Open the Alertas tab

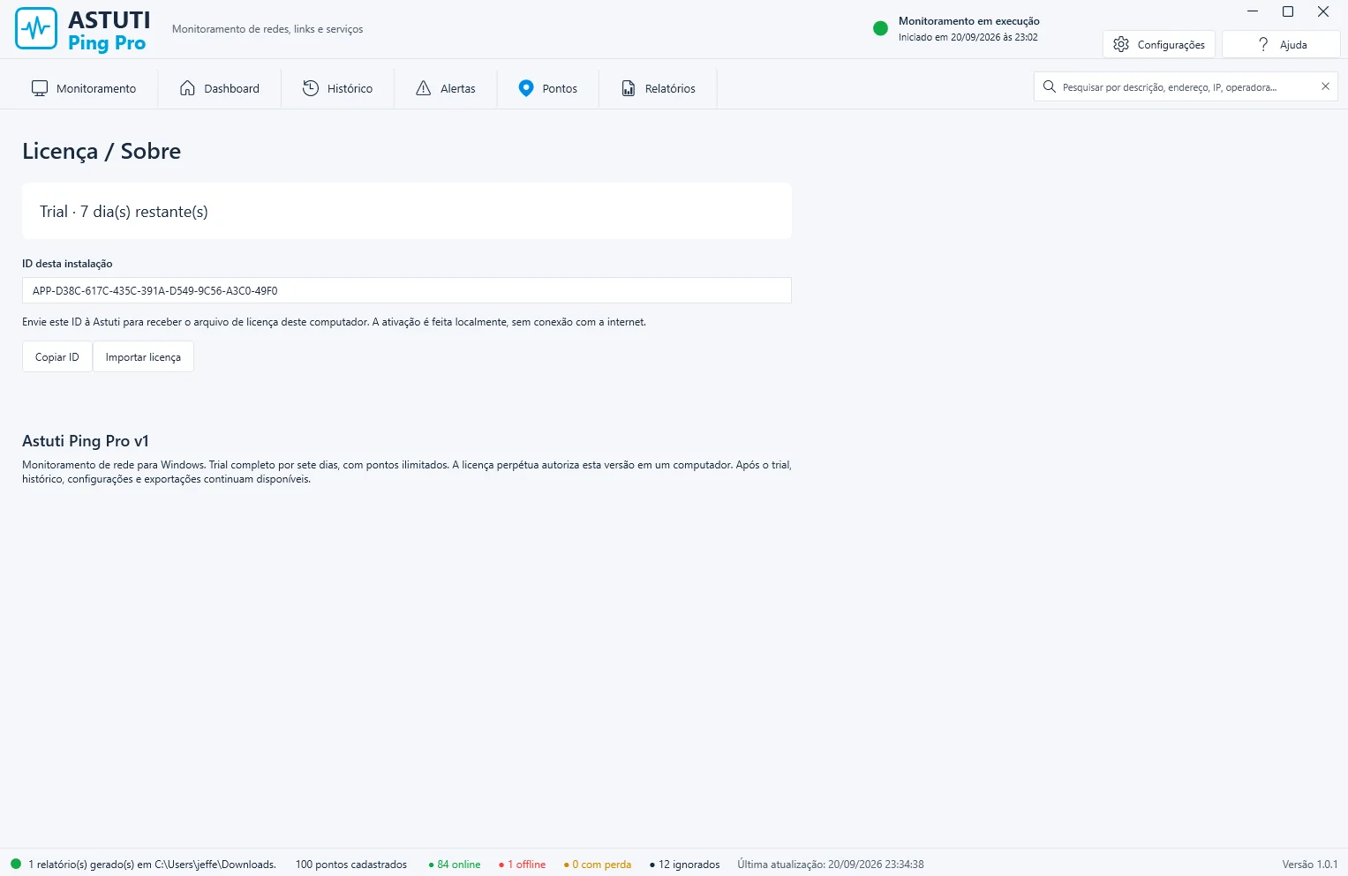[446, 88]
